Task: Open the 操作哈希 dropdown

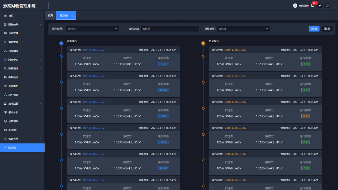Action: [92, 29]
